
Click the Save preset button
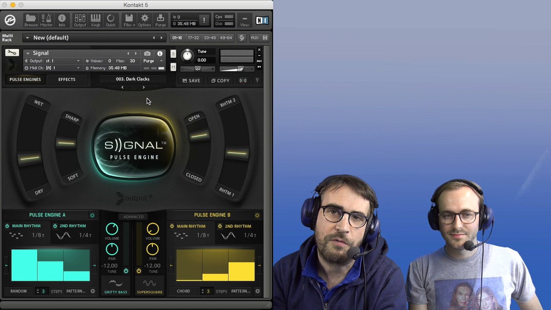click(191, 81)
